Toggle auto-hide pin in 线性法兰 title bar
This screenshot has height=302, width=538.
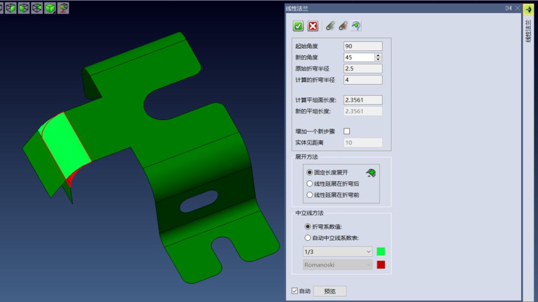509,8
